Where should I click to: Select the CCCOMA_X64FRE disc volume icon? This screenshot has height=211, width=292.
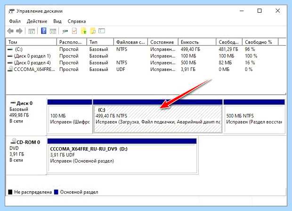pyautogui.click(x=10, y=69)
